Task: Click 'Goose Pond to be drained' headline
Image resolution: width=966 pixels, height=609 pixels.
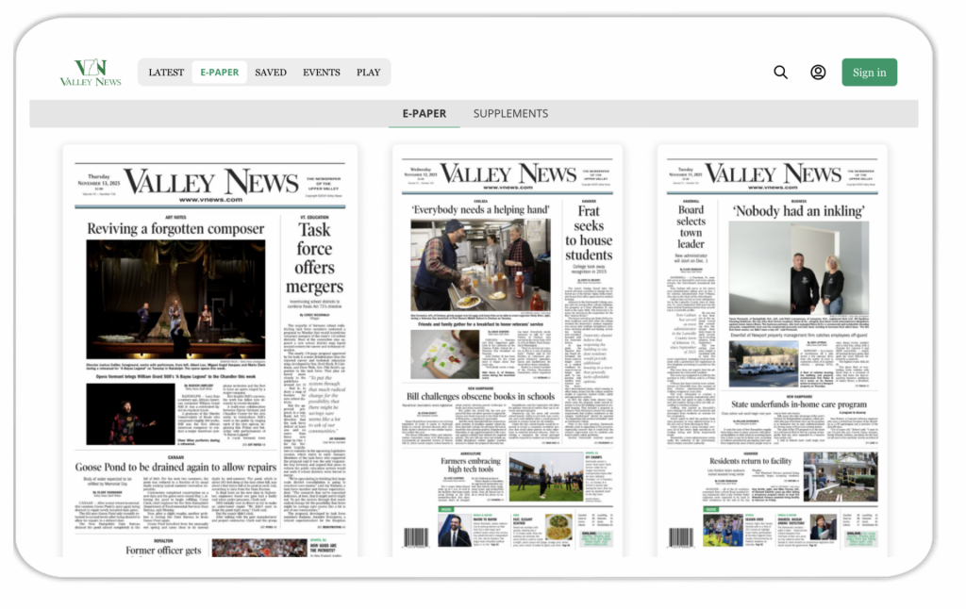Action: click(175, 467)
